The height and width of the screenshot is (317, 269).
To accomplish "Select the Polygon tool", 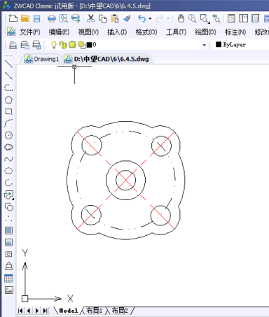I will [8, 99].
